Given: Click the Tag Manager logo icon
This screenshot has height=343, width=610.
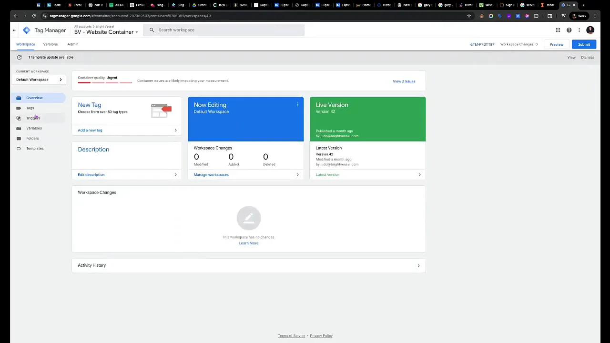Looking at the screenshot, I should [x=26, y=30].
